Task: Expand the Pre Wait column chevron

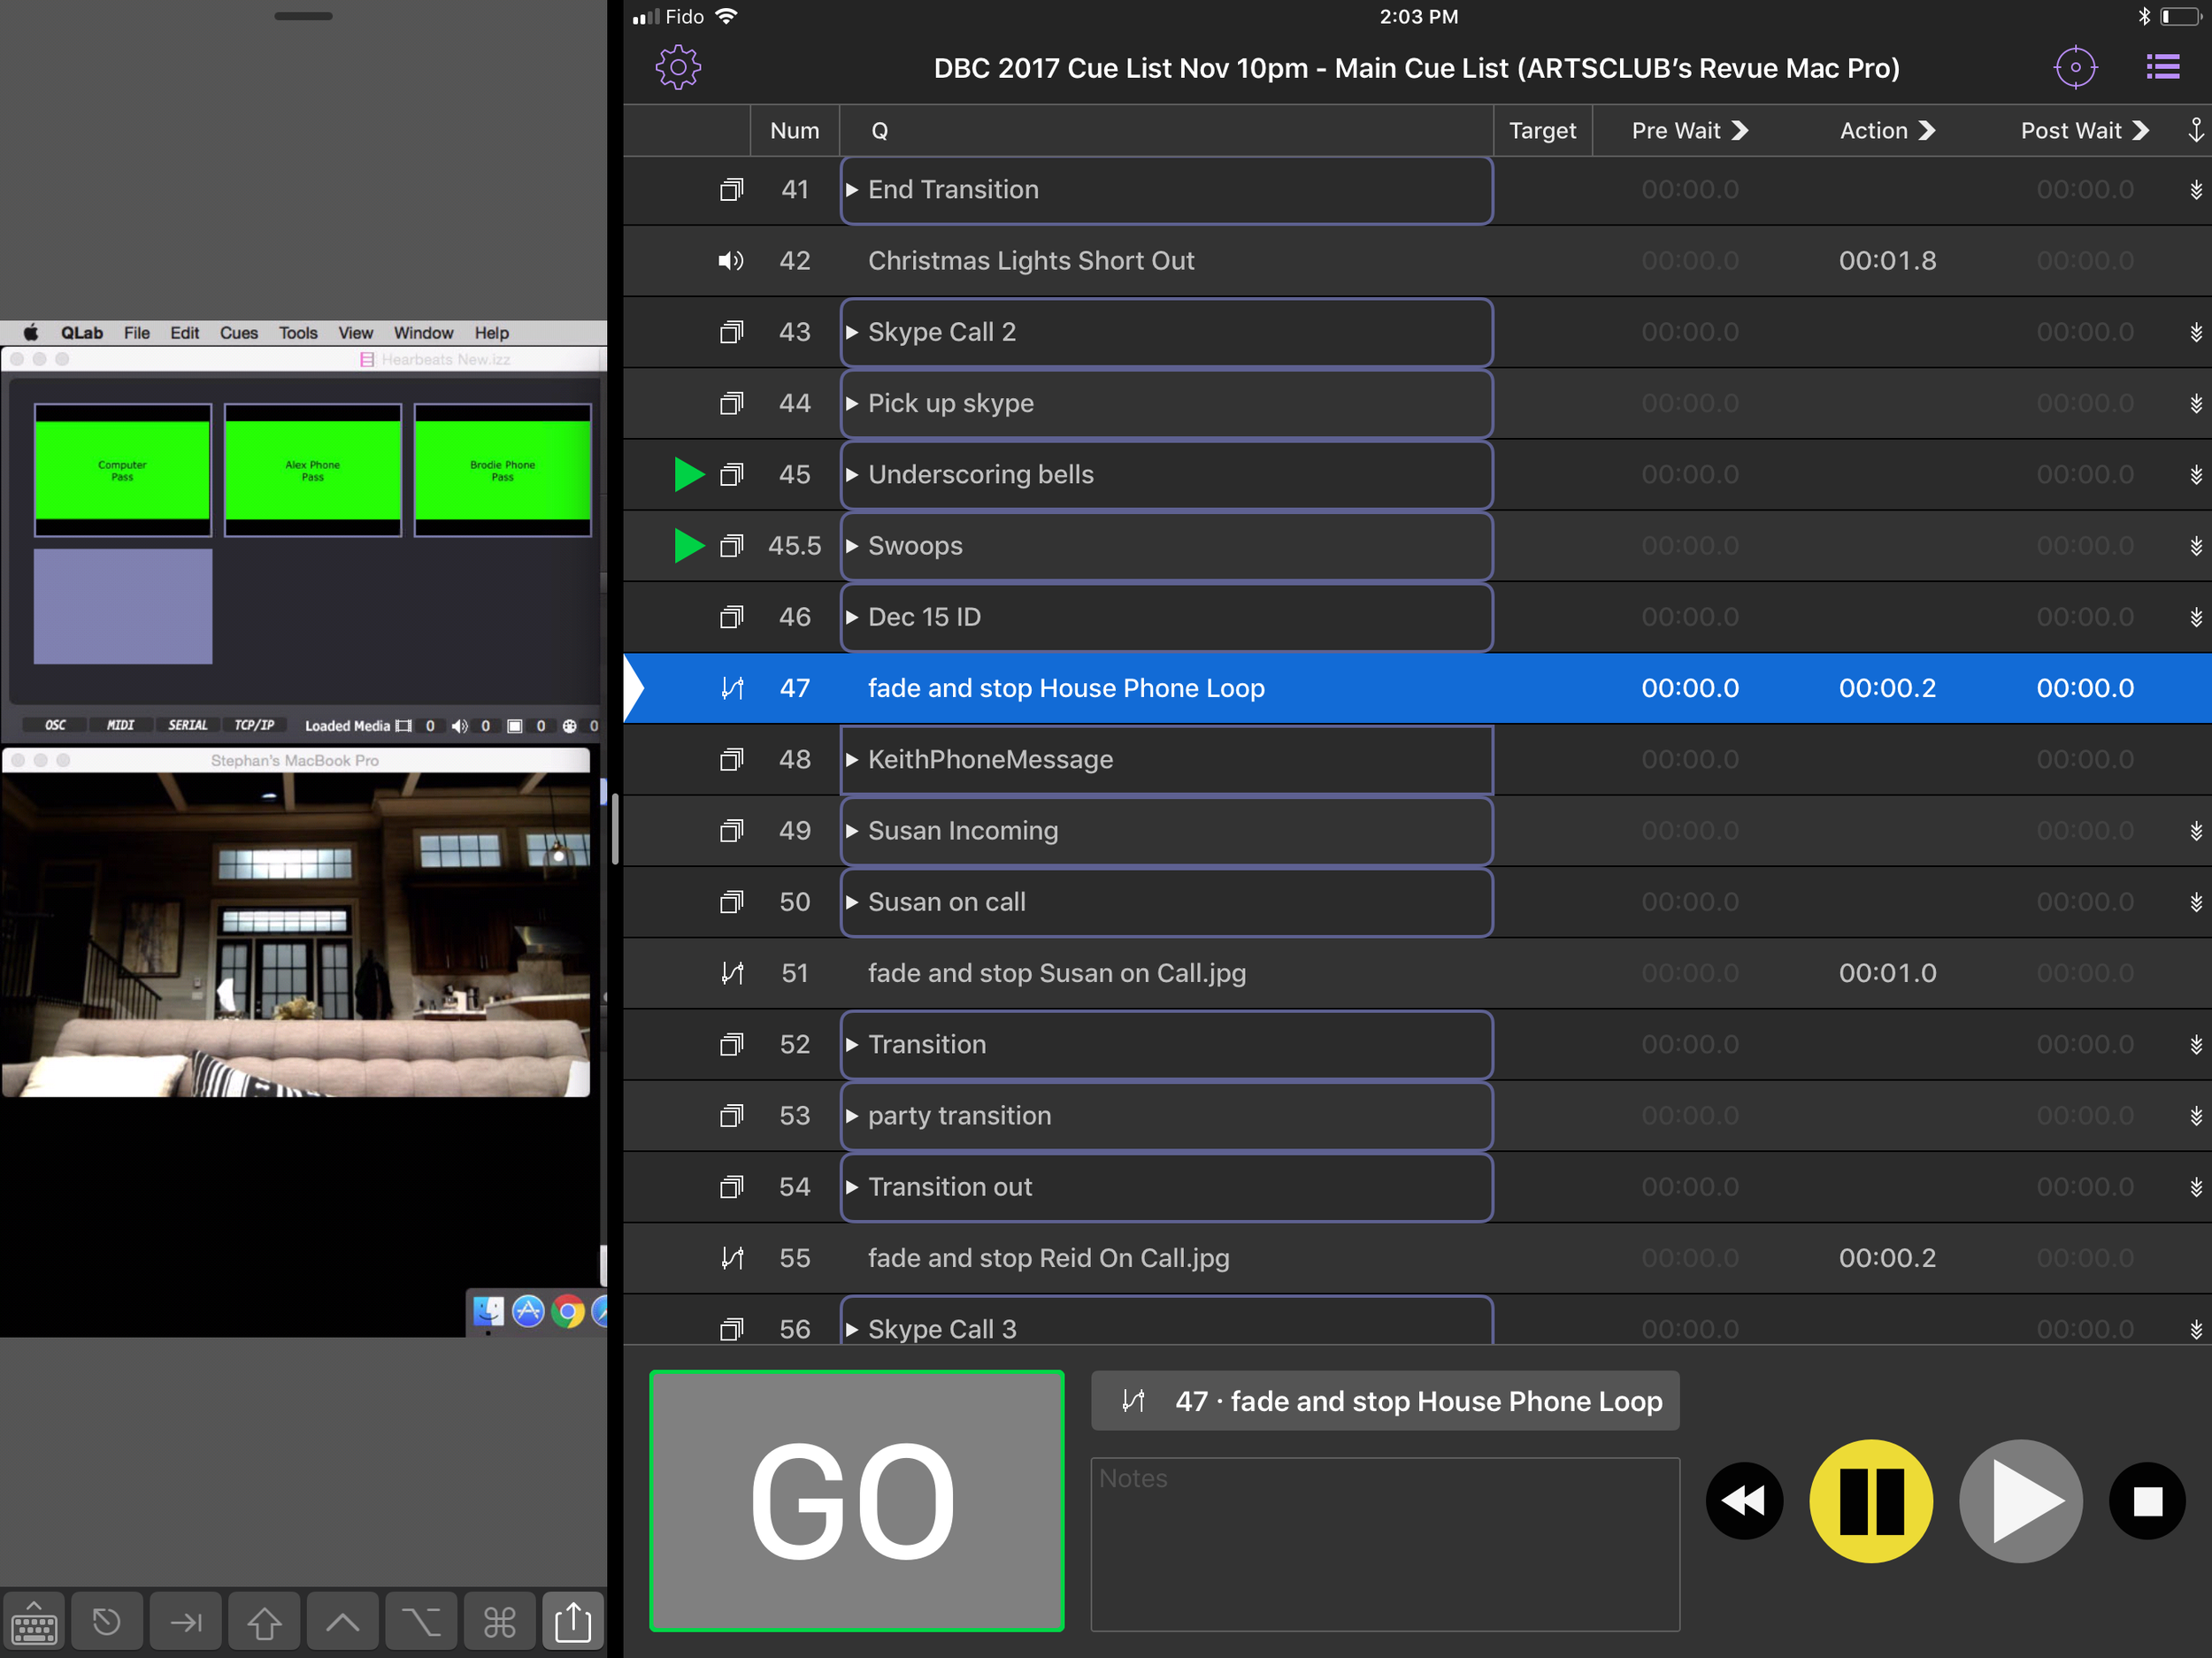Action: [x=1740, y=131]
